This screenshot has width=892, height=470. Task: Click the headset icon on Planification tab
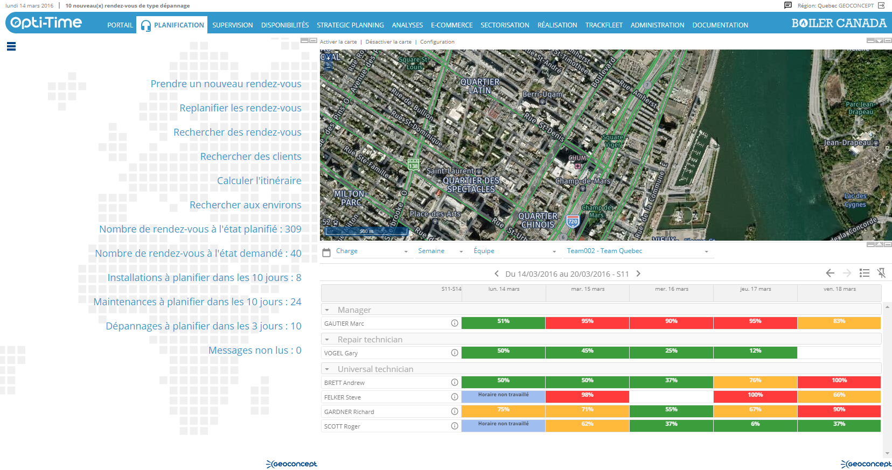pyautogui.click(x=145, y=25)
